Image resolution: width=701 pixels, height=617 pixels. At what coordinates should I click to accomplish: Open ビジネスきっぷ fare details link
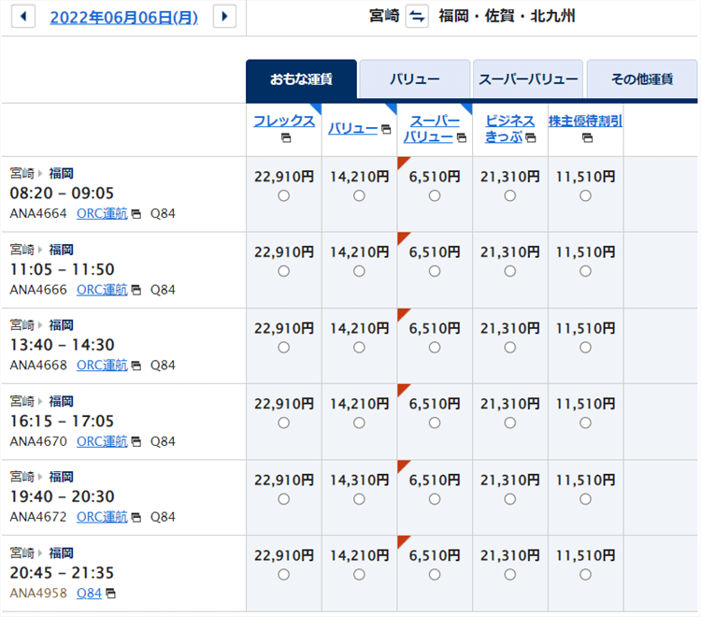click(509, 128)
